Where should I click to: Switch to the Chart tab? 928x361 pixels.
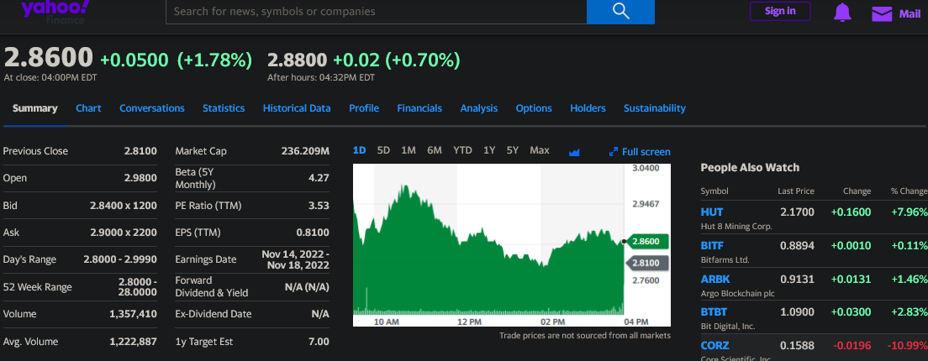point(88,108)
